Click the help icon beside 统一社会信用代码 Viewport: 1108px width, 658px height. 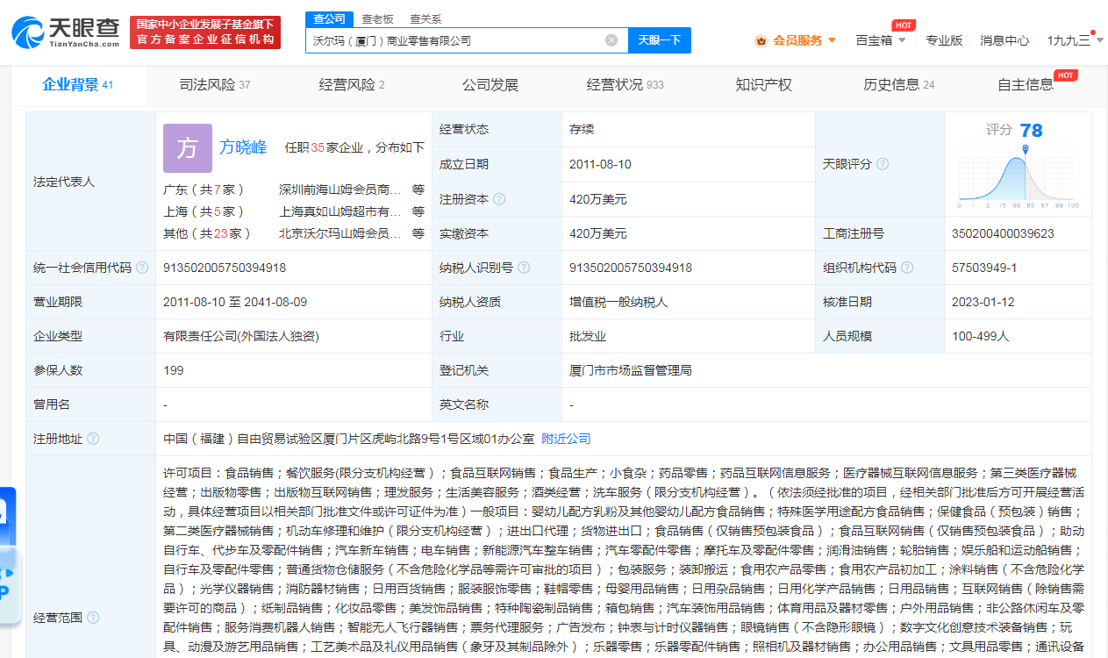142,268
